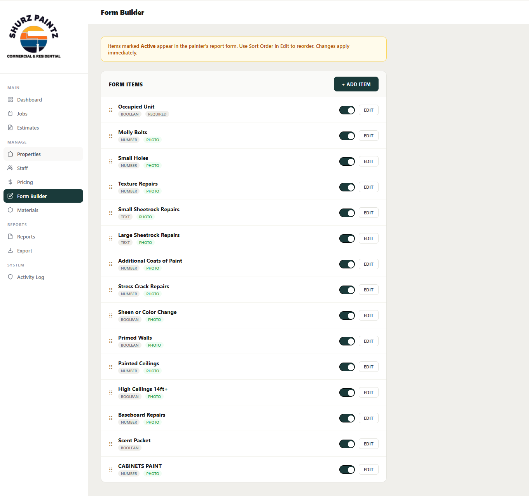Toggle Baseboard Repairs active switch

pyautogui.click(x=347, y=418)
